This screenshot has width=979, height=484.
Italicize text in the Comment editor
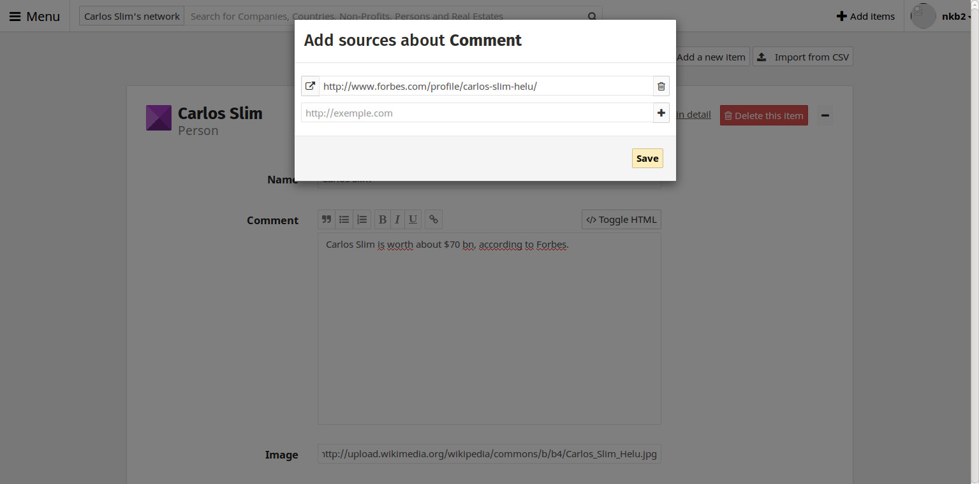pos(397,219)
